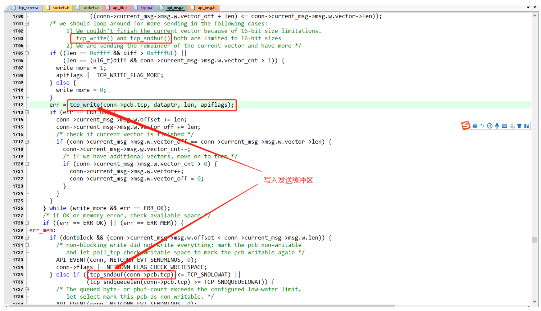Click 'vector_off = 0' statement on line 1722
Image resolution: width=541 pixels, height=311 pixels.
coord(137,179)
